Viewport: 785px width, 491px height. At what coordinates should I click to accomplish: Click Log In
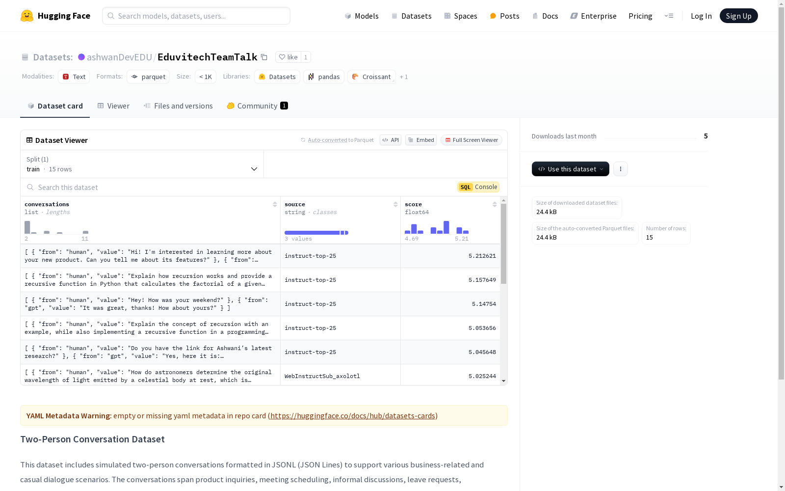coord(701,16)
